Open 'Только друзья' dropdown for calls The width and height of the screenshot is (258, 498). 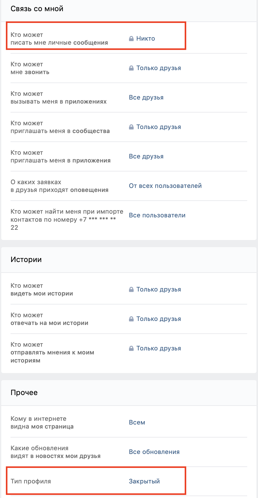coord(158,68)
